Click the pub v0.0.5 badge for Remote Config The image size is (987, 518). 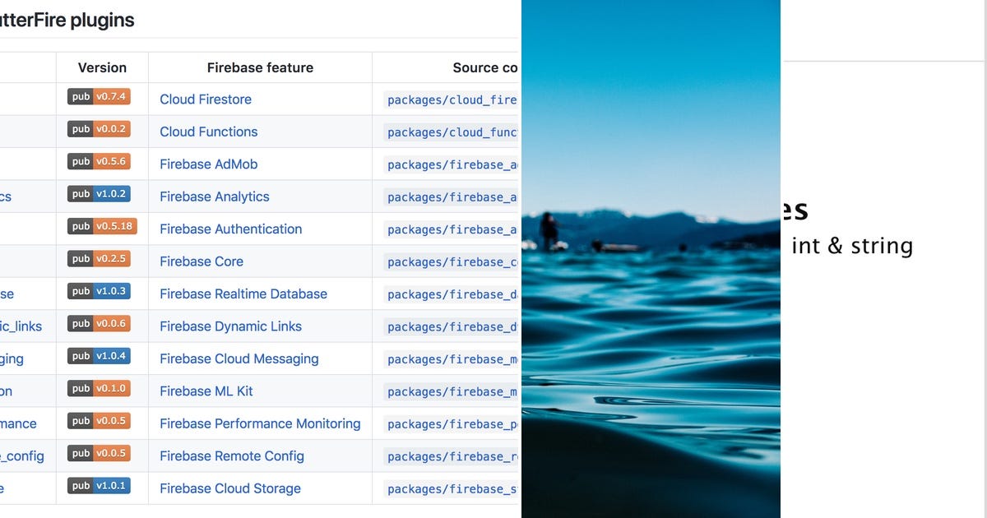click(x=99, y=453)
